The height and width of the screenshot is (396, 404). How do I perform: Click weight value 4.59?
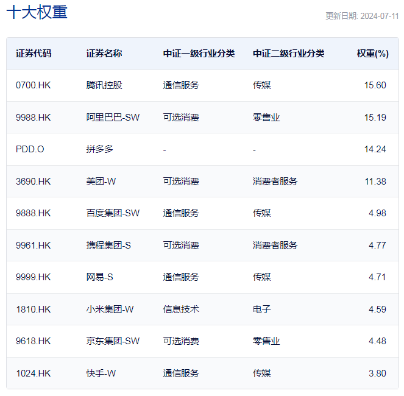point(377,309)
